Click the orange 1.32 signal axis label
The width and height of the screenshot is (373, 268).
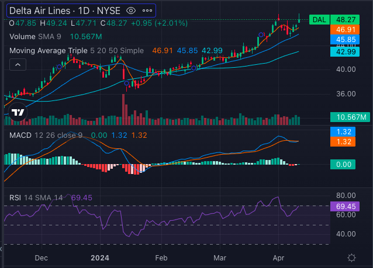[343, 142]
